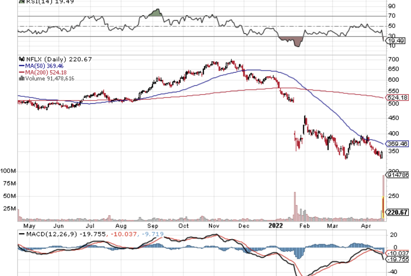Click the Aug label on time axis
The image size is (411, 276).
[x=121, y=226]
